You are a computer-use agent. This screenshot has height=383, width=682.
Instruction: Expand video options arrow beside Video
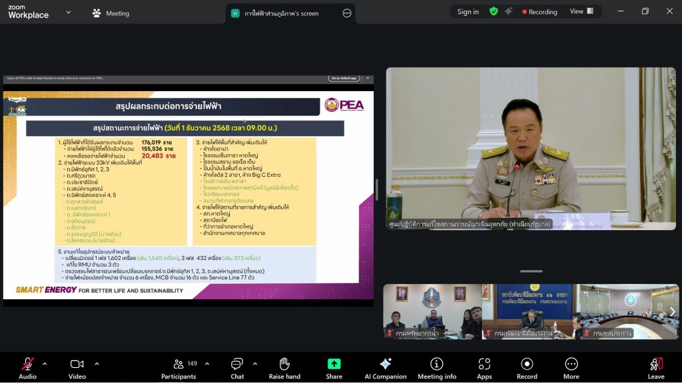97,364
